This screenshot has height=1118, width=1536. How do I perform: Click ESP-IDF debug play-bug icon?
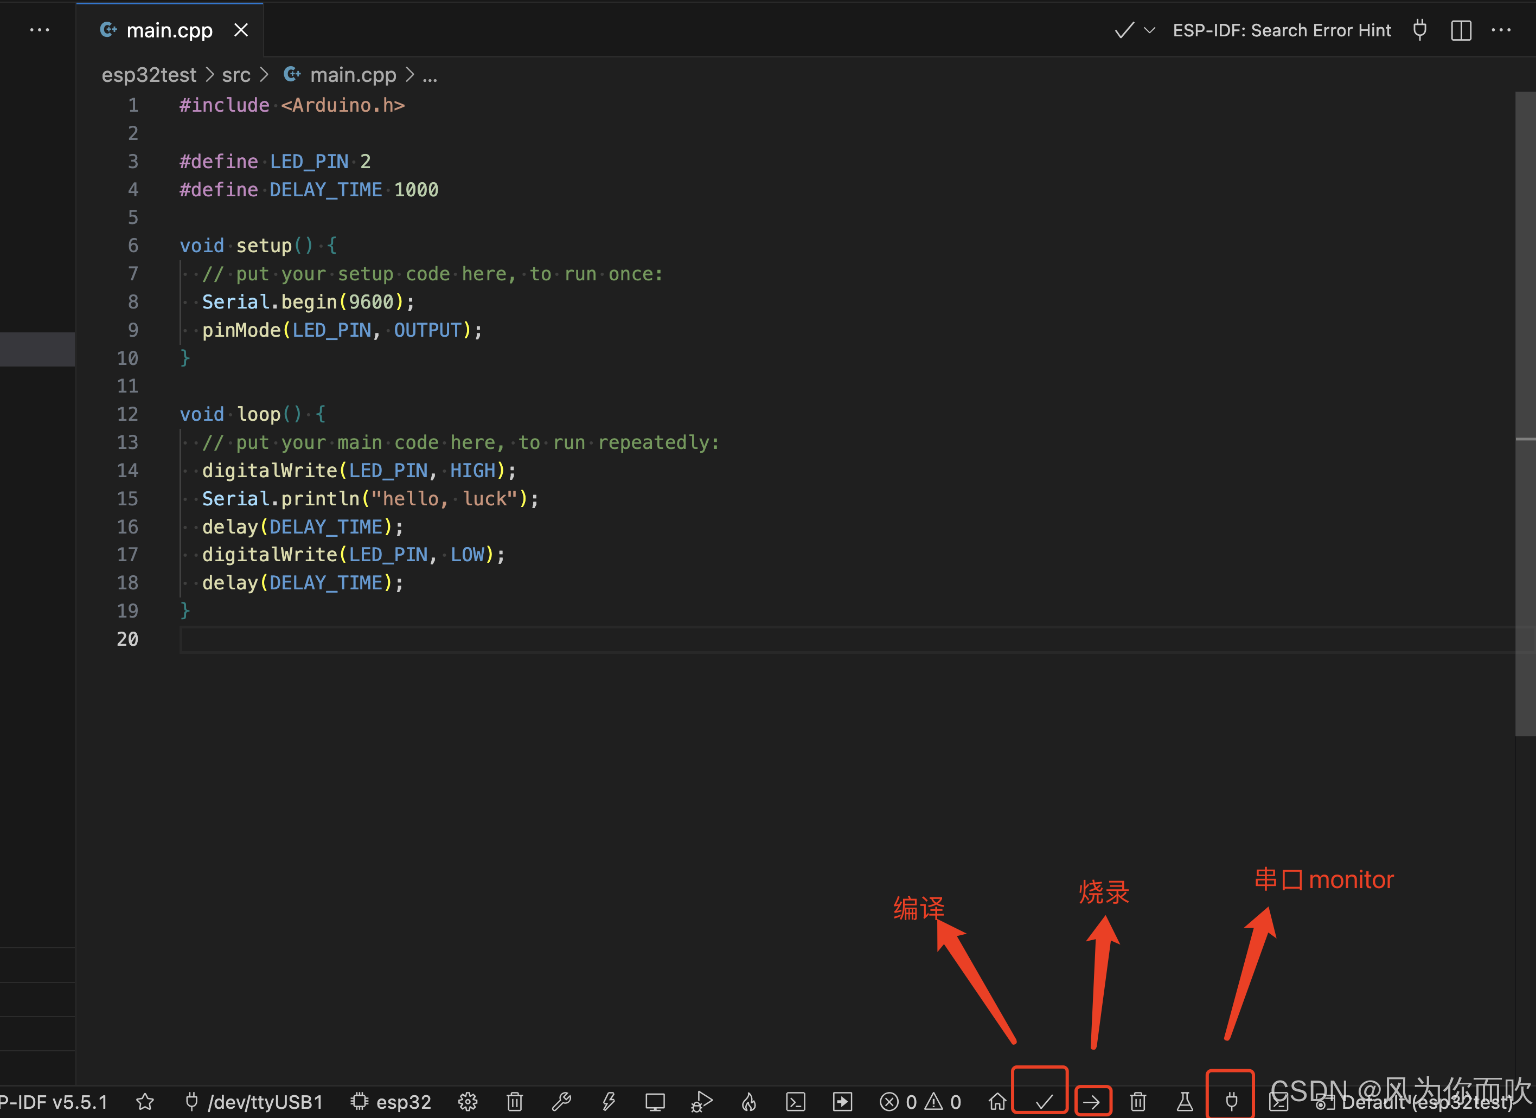coord(702,1102)
